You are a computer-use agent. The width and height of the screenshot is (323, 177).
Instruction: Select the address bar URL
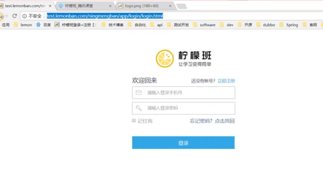click(105, 16)
